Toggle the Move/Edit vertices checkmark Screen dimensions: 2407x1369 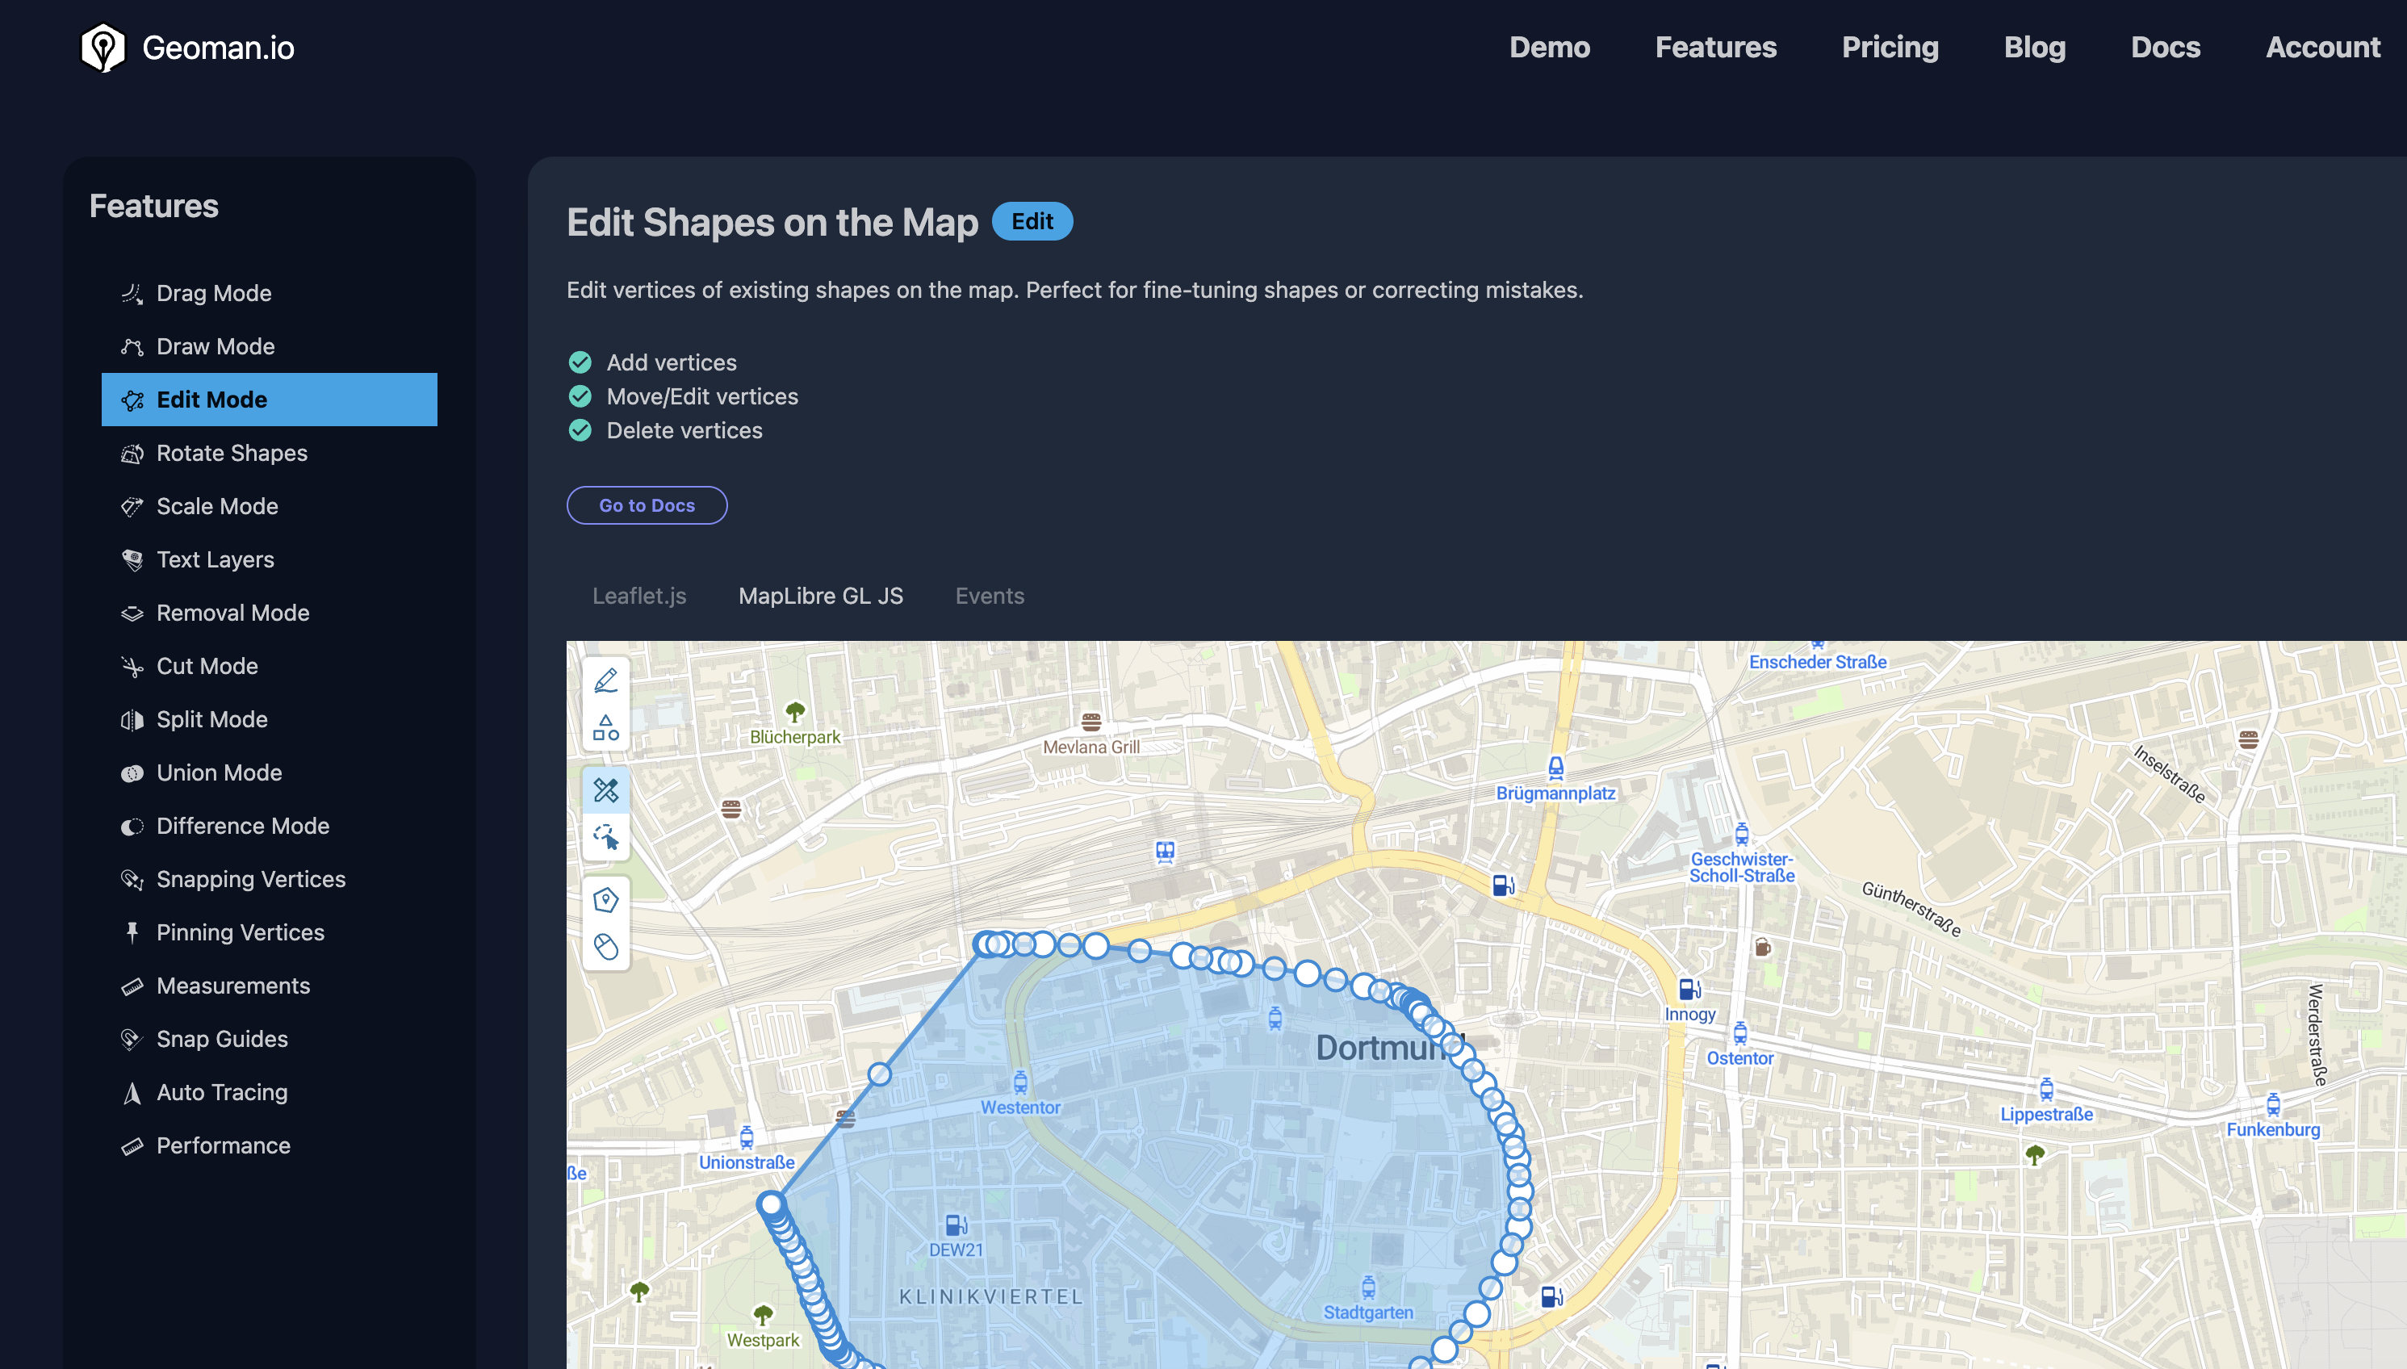point(580,396)
